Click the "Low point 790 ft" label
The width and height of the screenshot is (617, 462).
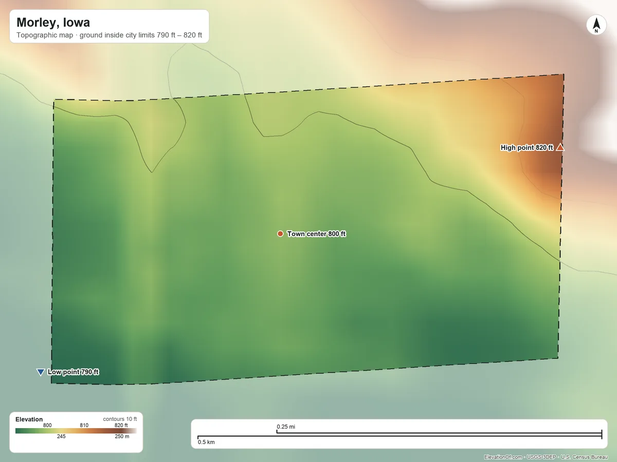coord(73,372)
